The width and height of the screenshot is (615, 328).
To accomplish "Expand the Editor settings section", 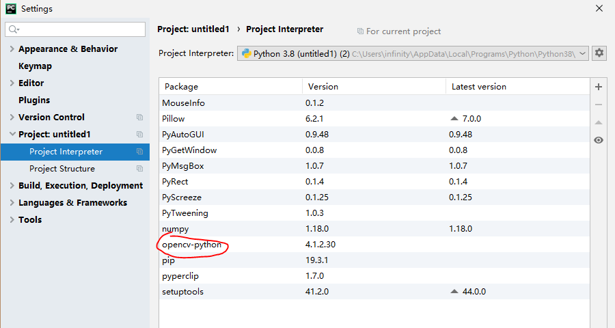I will pos(12,83).
